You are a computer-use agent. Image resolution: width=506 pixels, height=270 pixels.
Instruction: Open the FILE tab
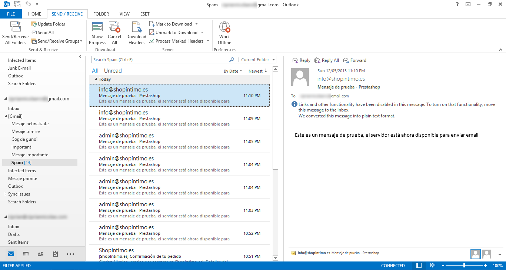tap(11, 14)
